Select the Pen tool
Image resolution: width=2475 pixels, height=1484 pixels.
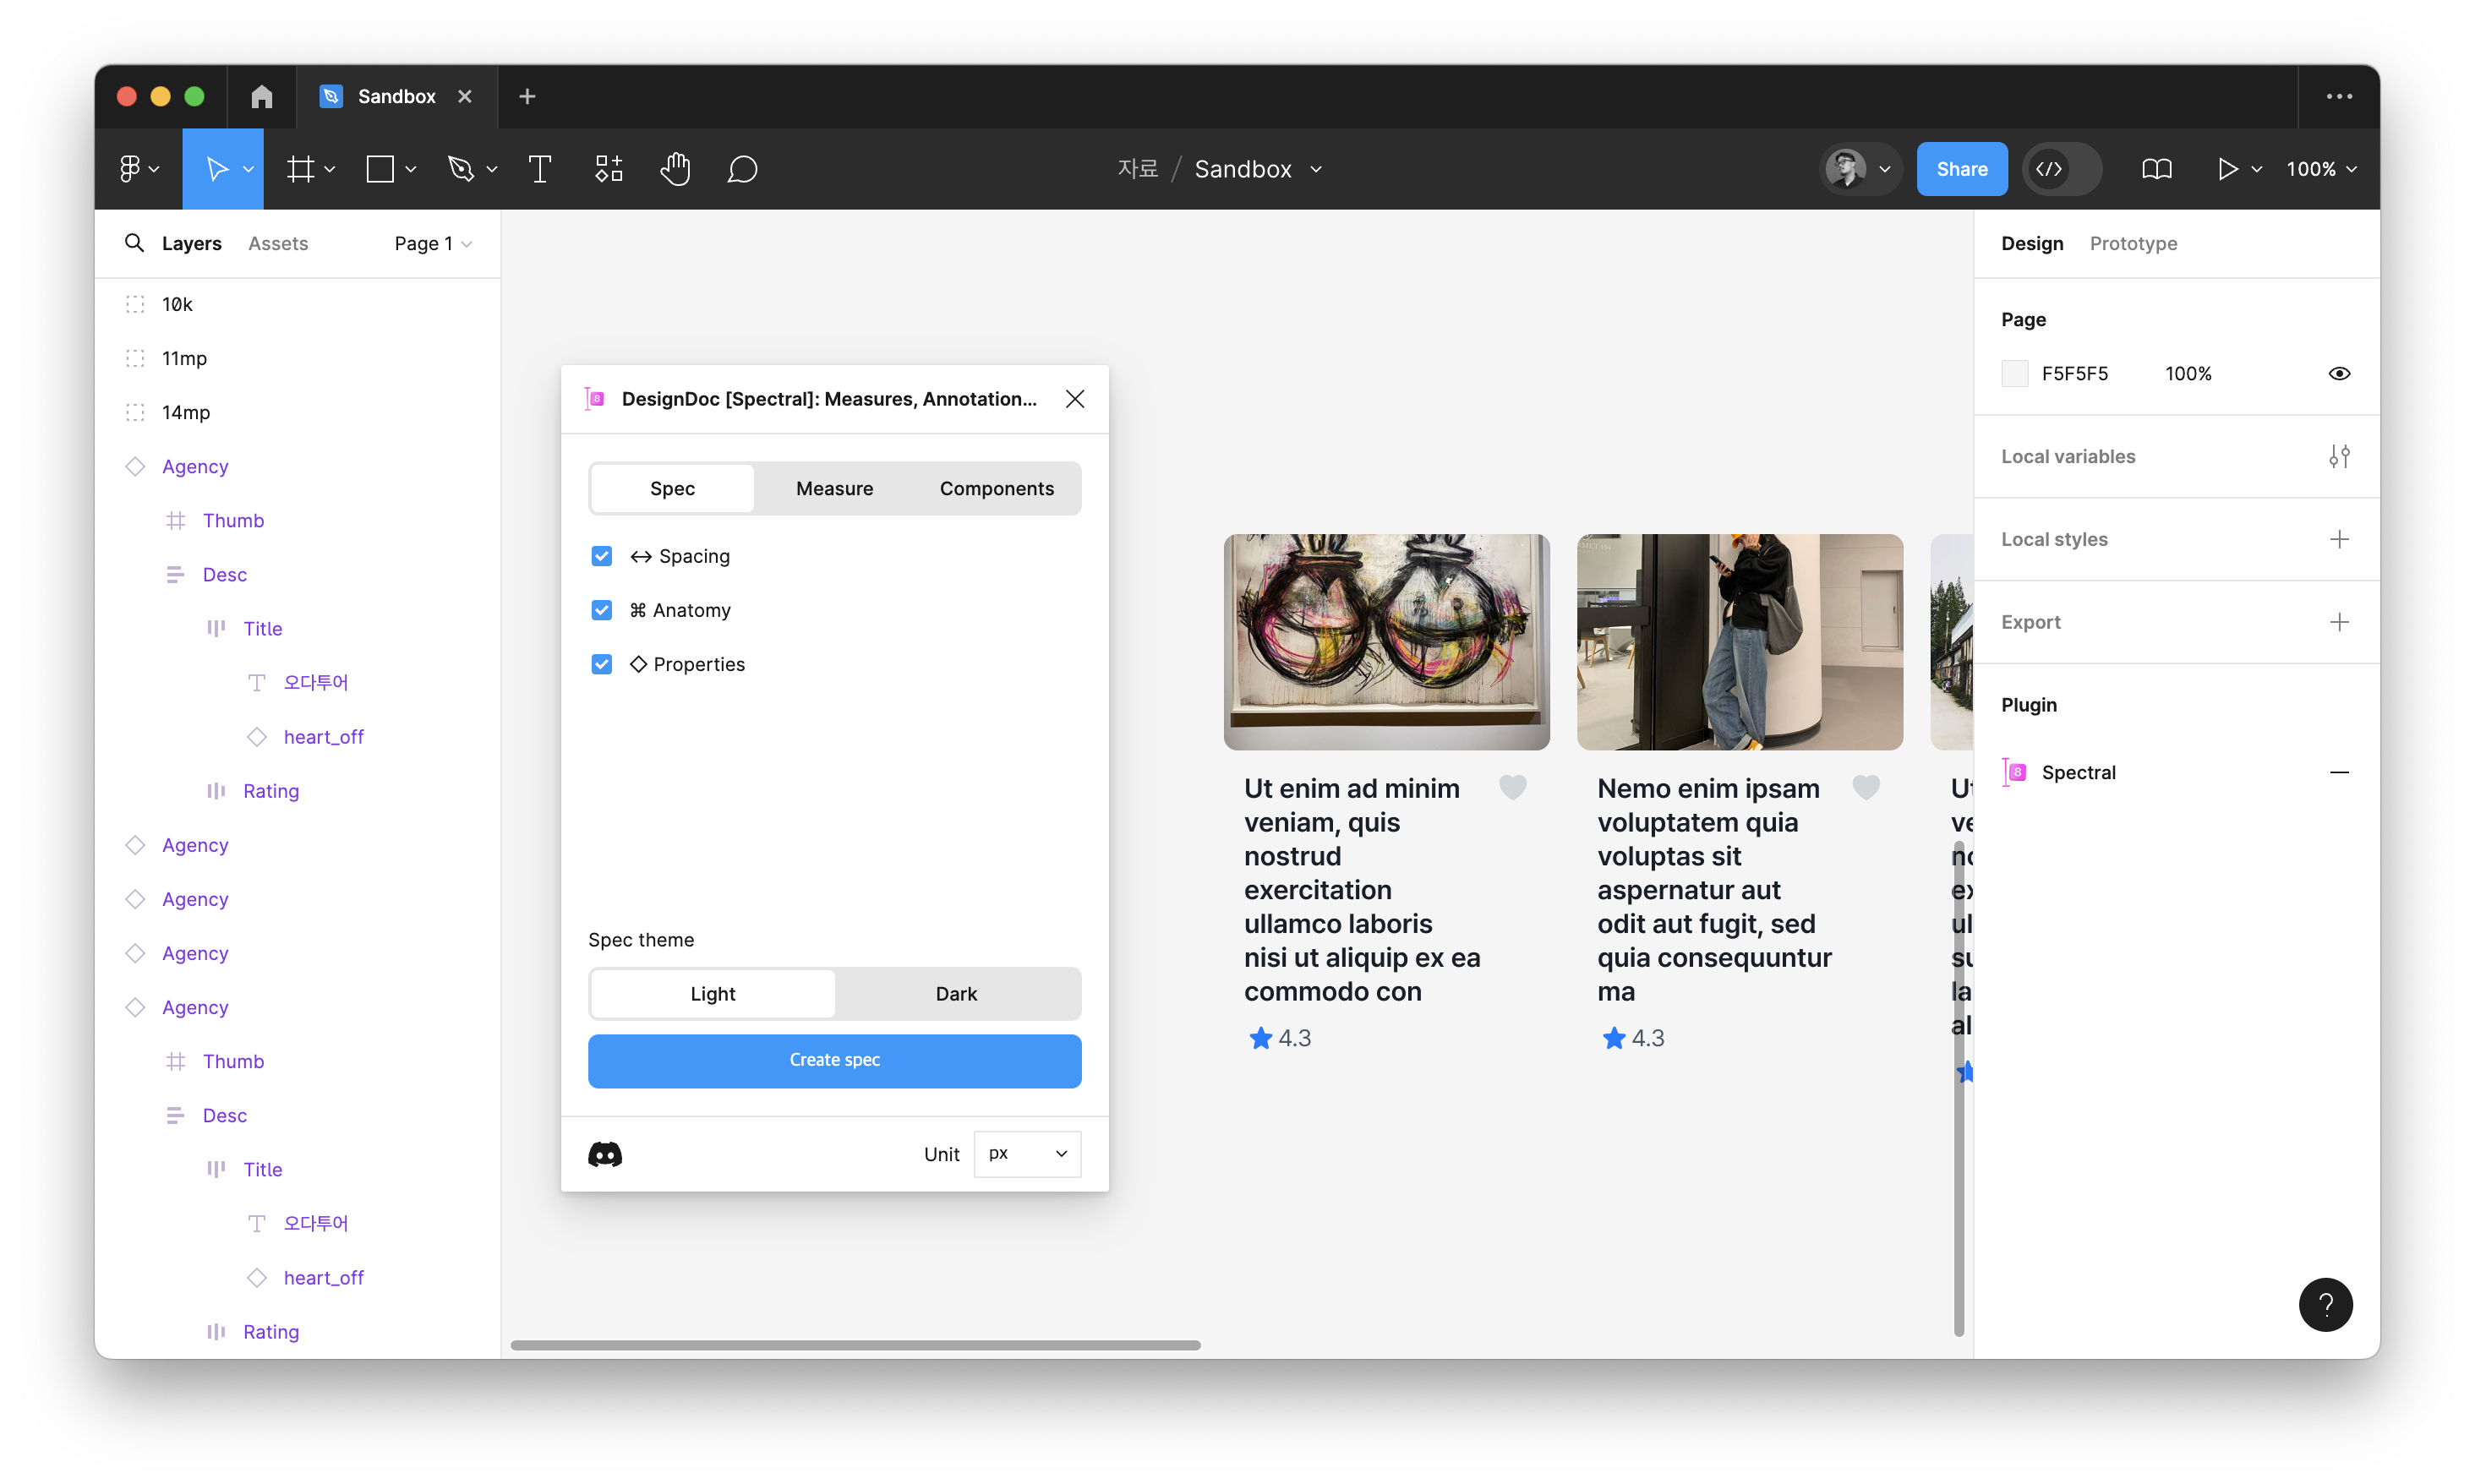[461, 169]
